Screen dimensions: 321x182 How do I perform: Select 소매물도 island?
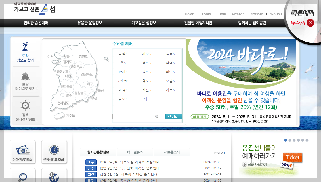click(x=124, y=81)
